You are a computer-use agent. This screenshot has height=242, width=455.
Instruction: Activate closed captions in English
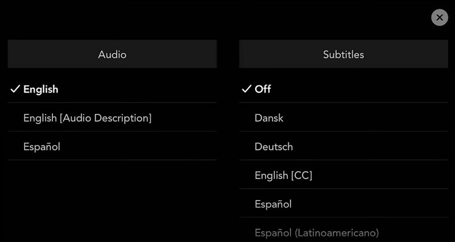(344, 175)
